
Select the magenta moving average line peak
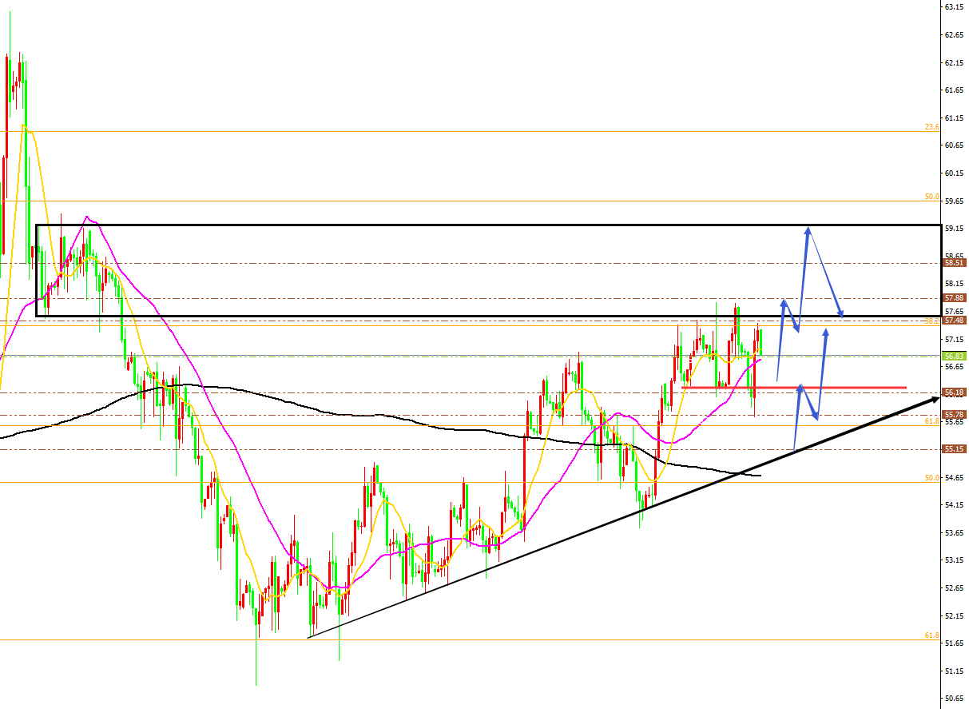pyautogui.click(x=86, y=217)
